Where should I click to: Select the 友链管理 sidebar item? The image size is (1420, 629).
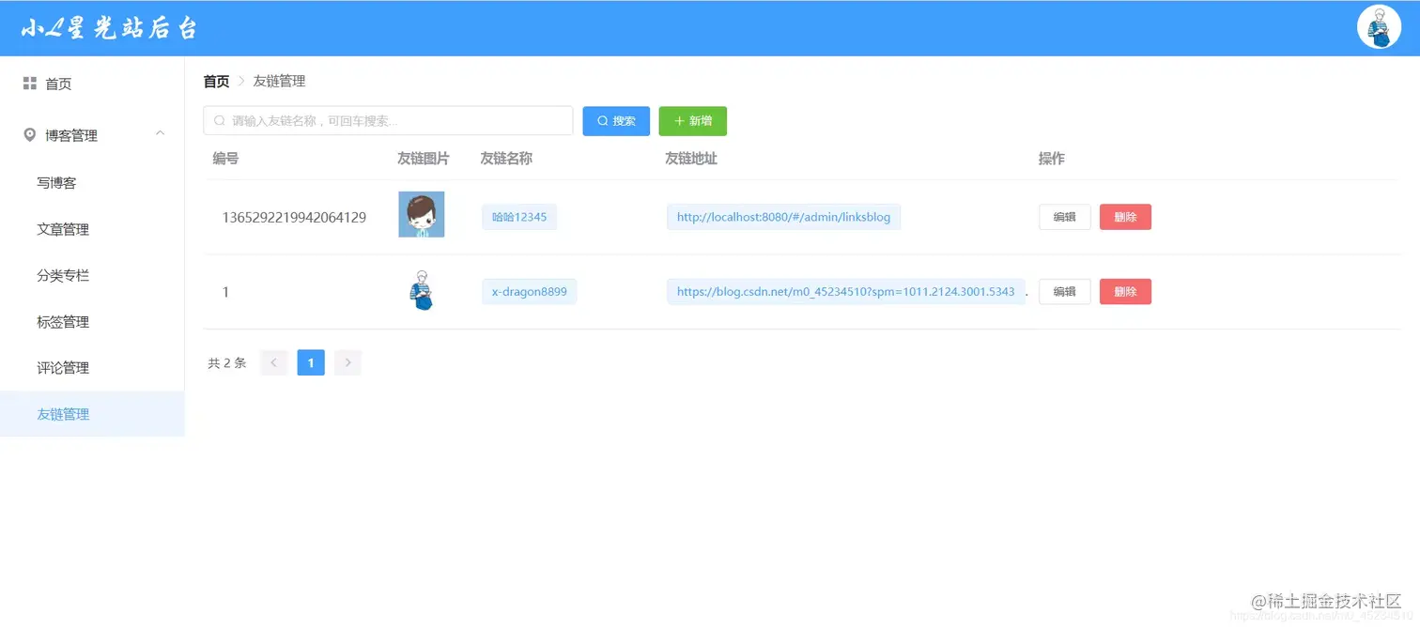pyautogui.click(x=92, y=414)
